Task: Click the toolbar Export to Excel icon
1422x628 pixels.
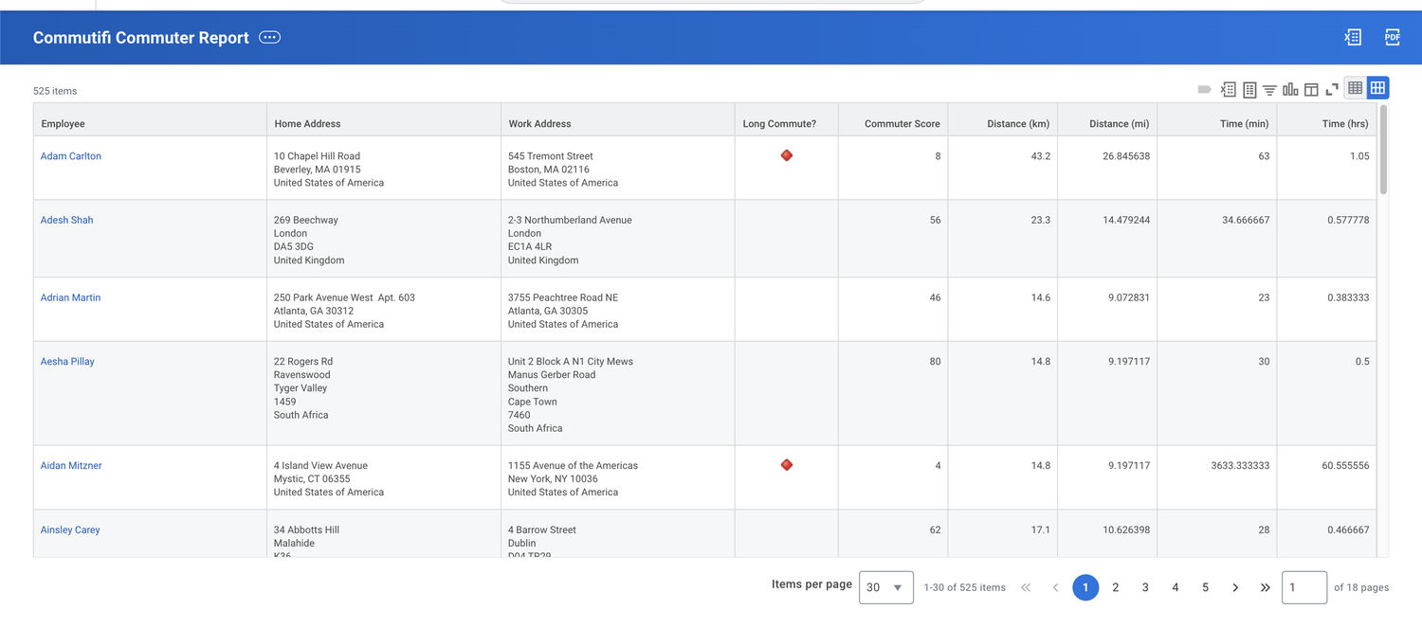Action: click(x=1228, y=88)
